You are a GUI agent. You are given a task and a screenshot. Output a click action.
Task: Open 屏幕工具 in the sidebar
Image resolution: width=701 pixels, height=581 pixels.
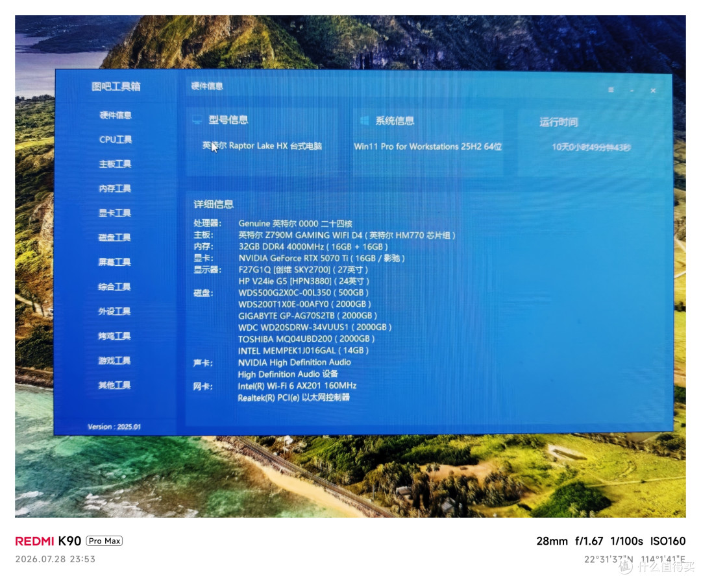tap(114, 262)
